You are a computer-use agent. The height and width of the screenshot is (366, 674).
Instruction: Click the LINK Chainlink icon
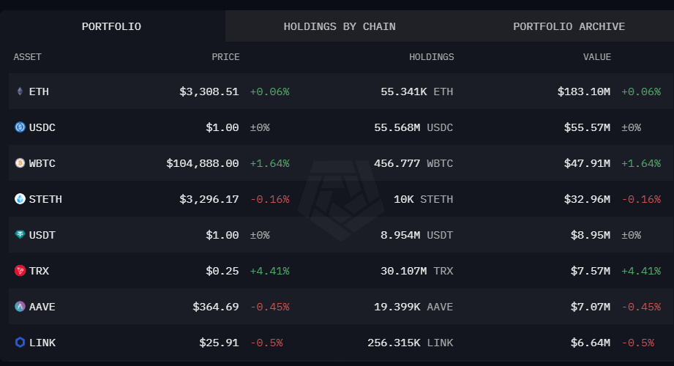[20, 343]
